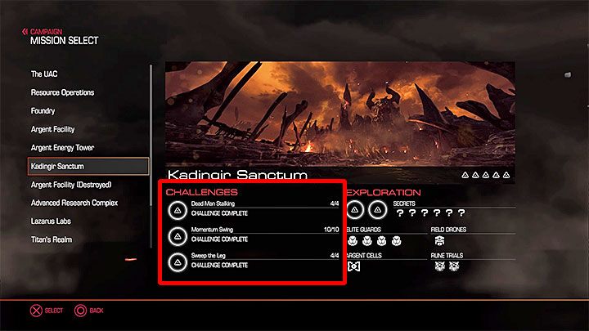Choose the Foundry mission
The width and height of the screenshot is (589, 331).
[x=43, y=110]
